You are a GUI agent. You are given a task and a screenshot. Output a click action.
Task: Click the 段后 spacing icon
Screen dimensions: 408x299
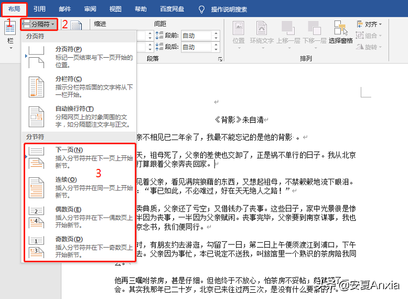click(x=159, y=47)
